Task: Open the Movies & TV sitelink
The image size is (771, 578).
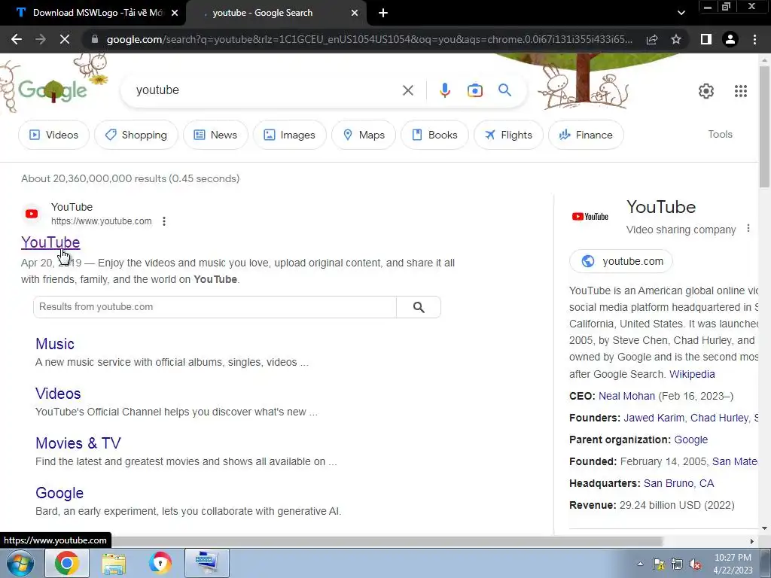Action: (x=78, y=443)
